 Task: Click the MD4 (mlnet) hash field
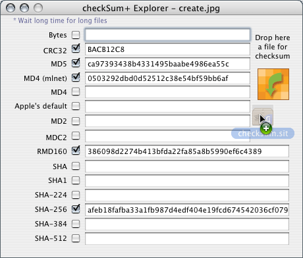(x=167, y=78)
